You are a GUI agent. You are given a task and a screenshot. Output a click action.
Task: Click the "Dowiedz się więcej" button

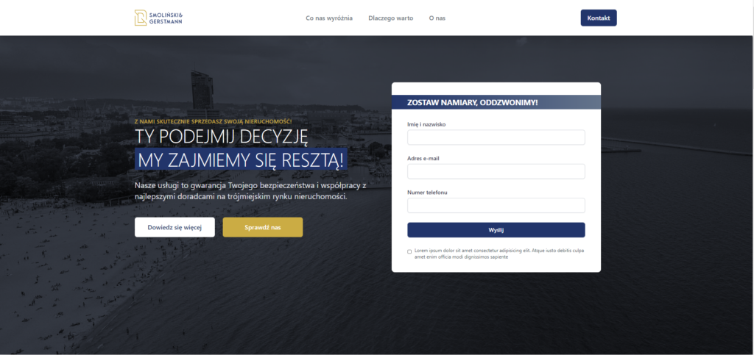tap(175, 227)
